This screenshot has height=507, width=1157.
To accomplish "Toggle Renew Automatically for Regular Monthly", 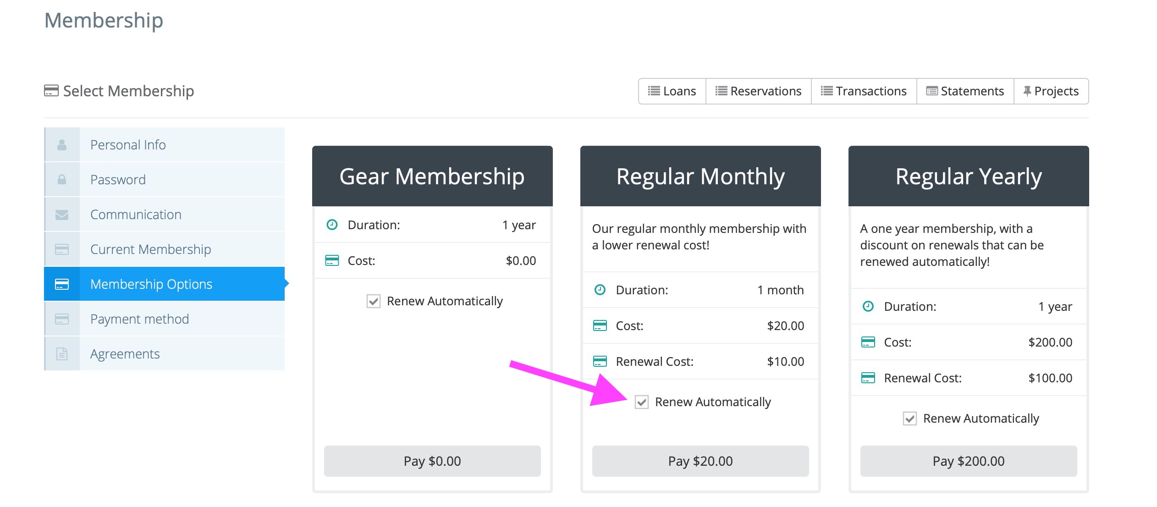I will (x=642, y=402).
